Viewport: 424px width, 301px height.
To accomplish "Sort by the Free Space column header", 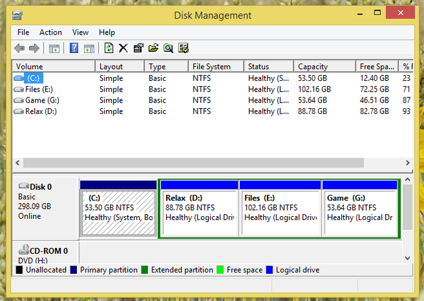I will (x=377, y=66).
